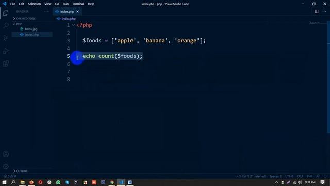Click the Split Editor Right icon
The width and height of the screenshot is (330, 186).
point(316,11)
